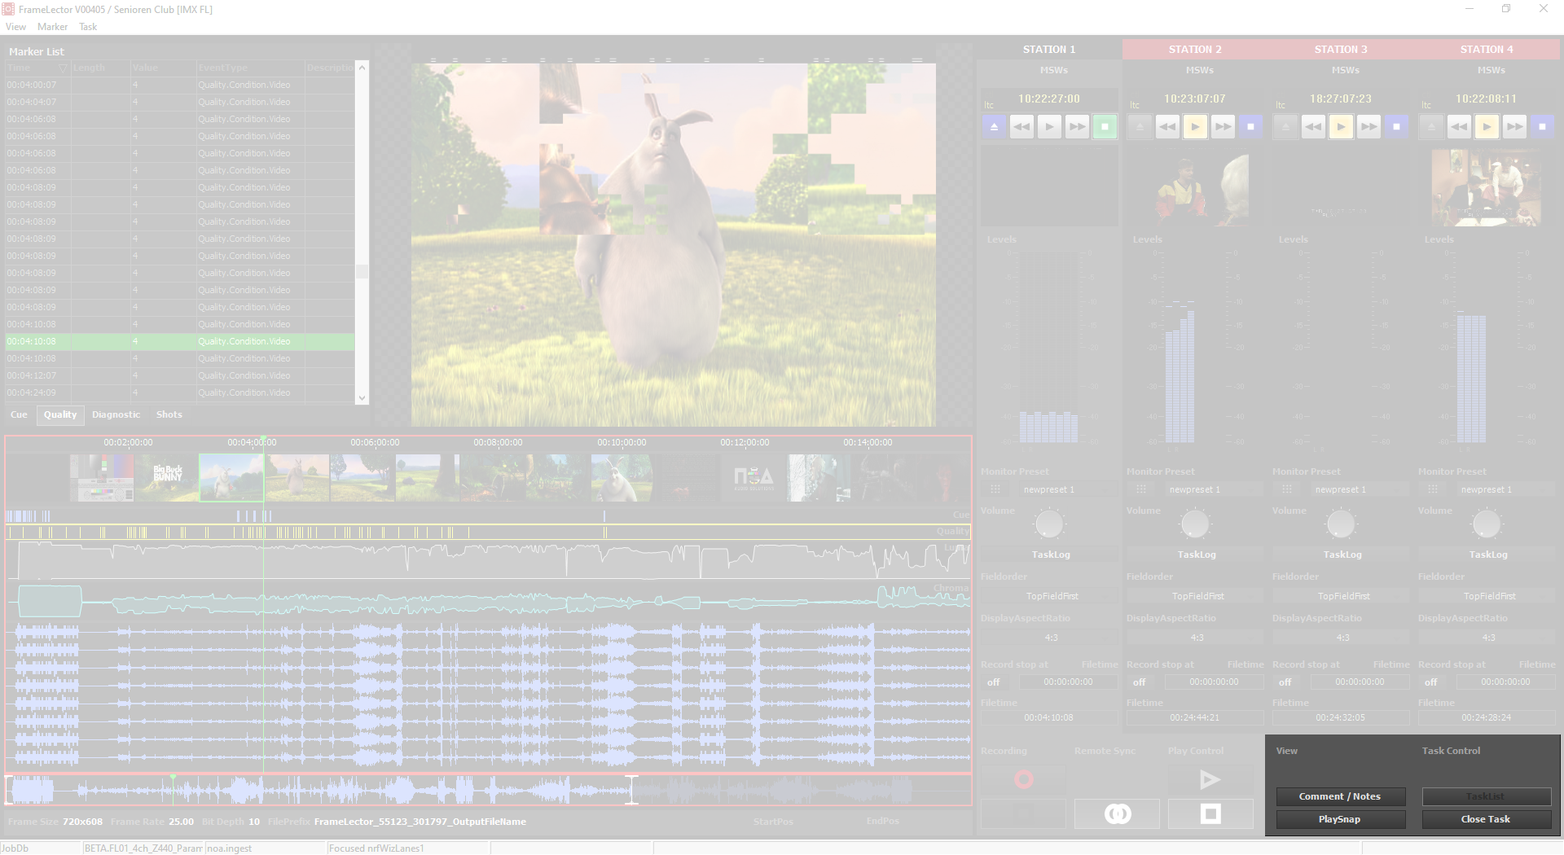Play the Station 4 transport
Screen dimensions: 1564x855
tap(1487, 127)
